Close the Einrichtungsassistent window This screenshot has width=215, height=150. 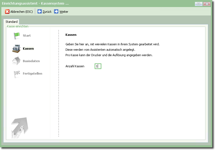[x=207, y=4]
